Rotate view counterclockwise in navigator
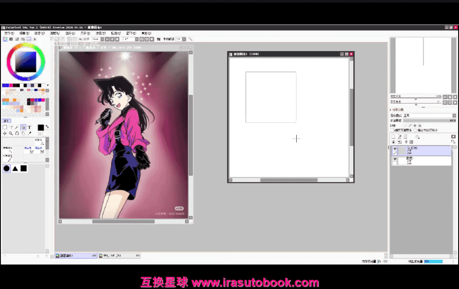459x289 pixels. pos(445,102)
